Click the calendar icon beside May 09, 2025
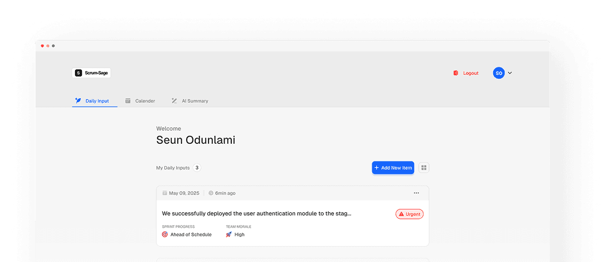610x262 pixels. 165,194
